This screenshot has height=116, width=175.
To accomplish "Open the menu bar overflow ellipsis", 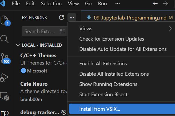I will (x=118, y=4).
